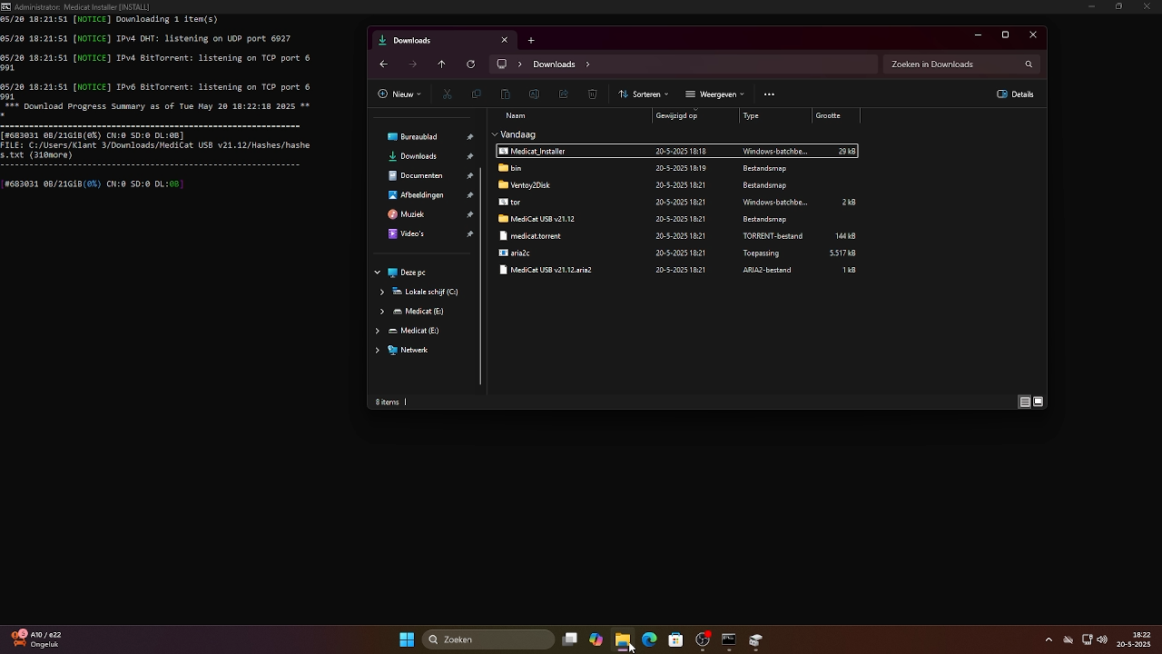The height and width of the screenshot is (654, 1162).
Task: Open Muziek in the sidebar
Action: 412,214
